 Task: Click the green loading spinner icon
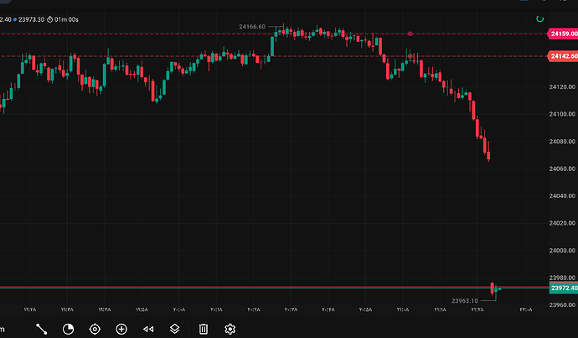point(539,18)
